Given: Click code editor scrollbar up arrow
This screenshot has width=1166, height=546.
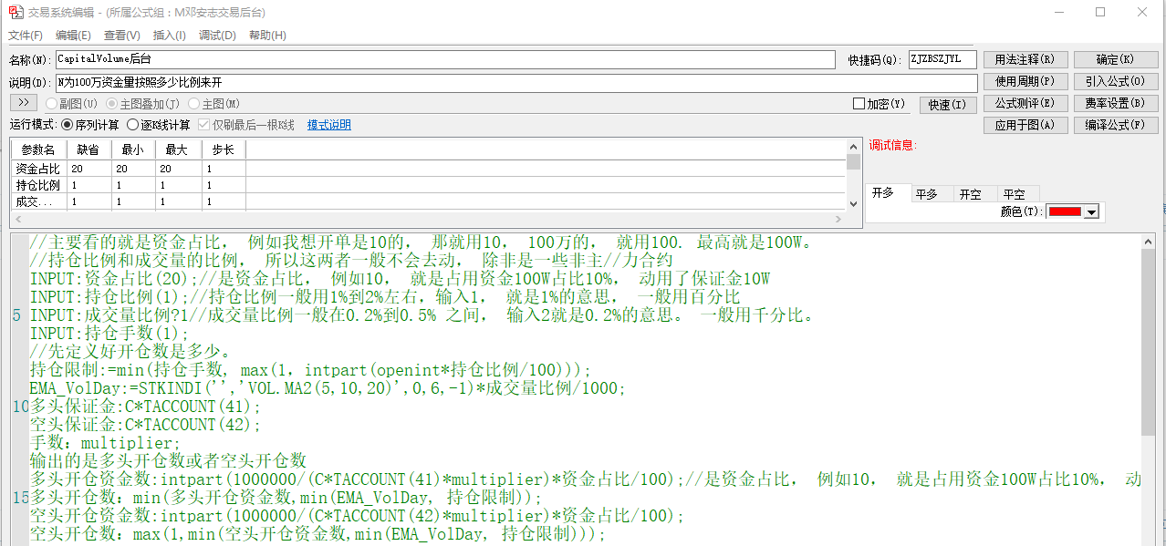Looking at the screenshot, I should click(x=1149, y=242).
